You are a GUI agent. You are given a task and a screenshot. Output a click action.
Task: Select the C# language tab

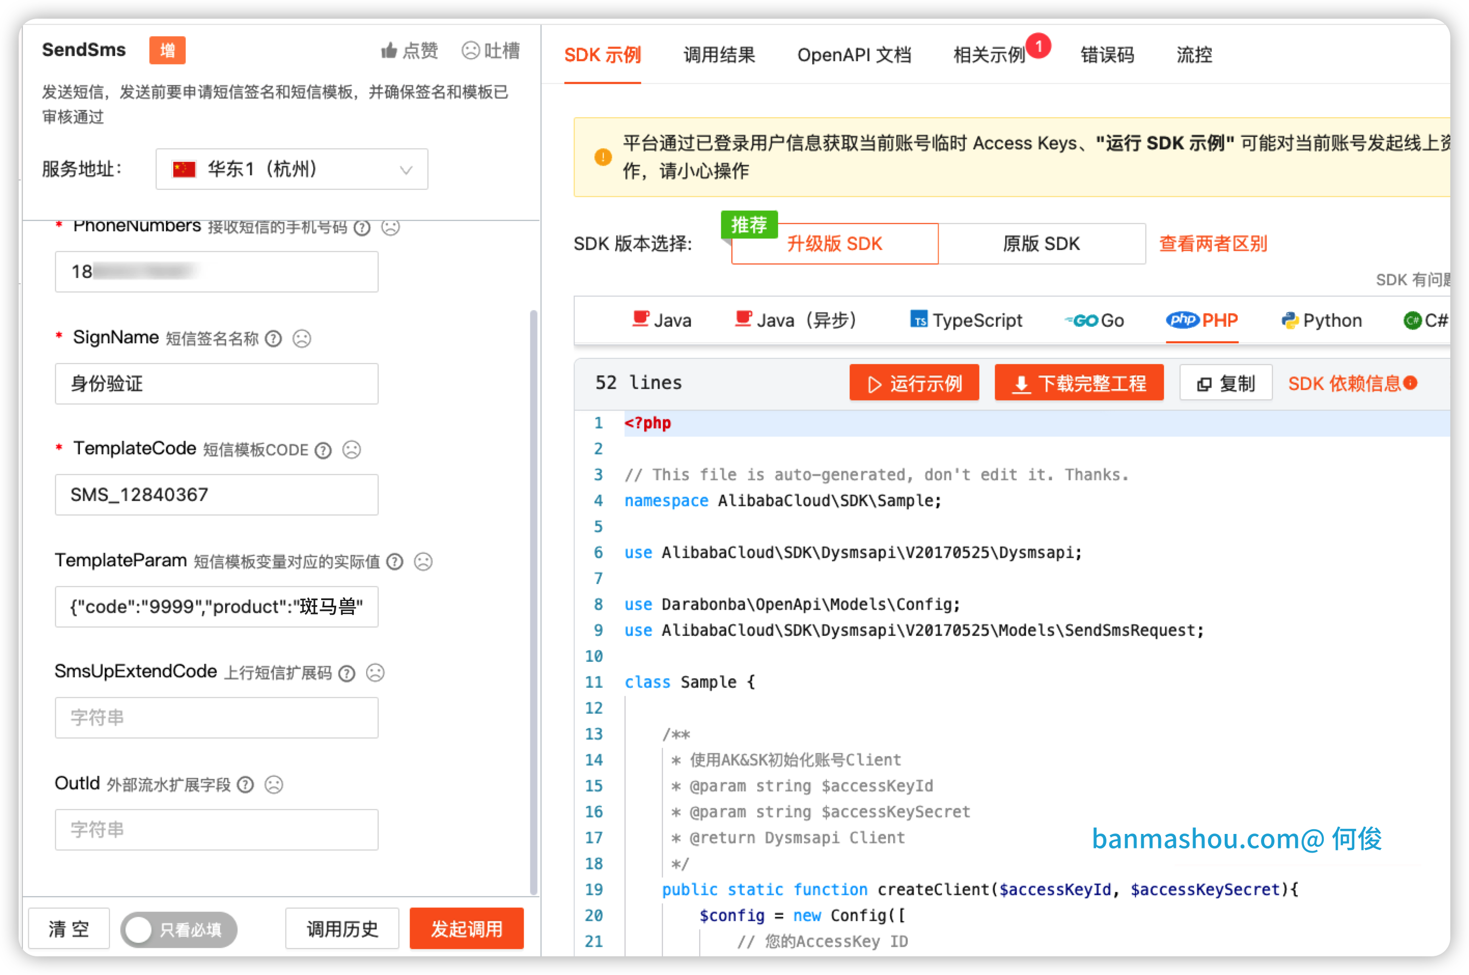pyautogui.click(x=1426, y=320)
